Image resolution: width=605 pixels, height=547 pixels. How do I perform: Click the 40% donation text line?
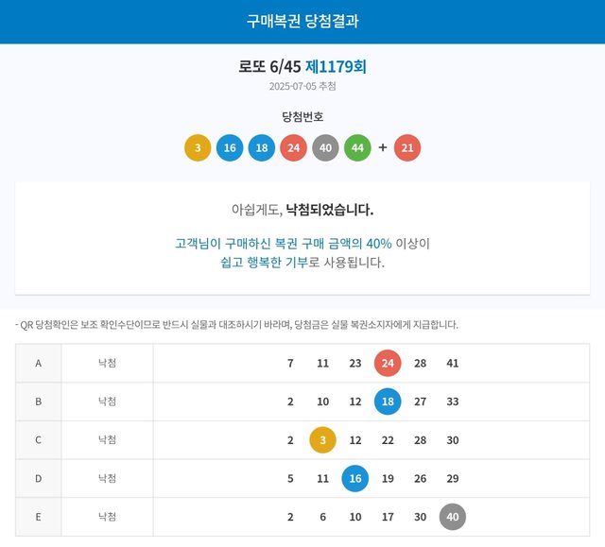[302, 244]
